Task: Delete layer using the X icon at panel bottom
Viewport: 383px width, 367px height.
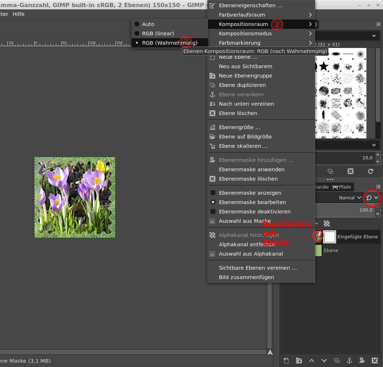Action: coord(374,361)
